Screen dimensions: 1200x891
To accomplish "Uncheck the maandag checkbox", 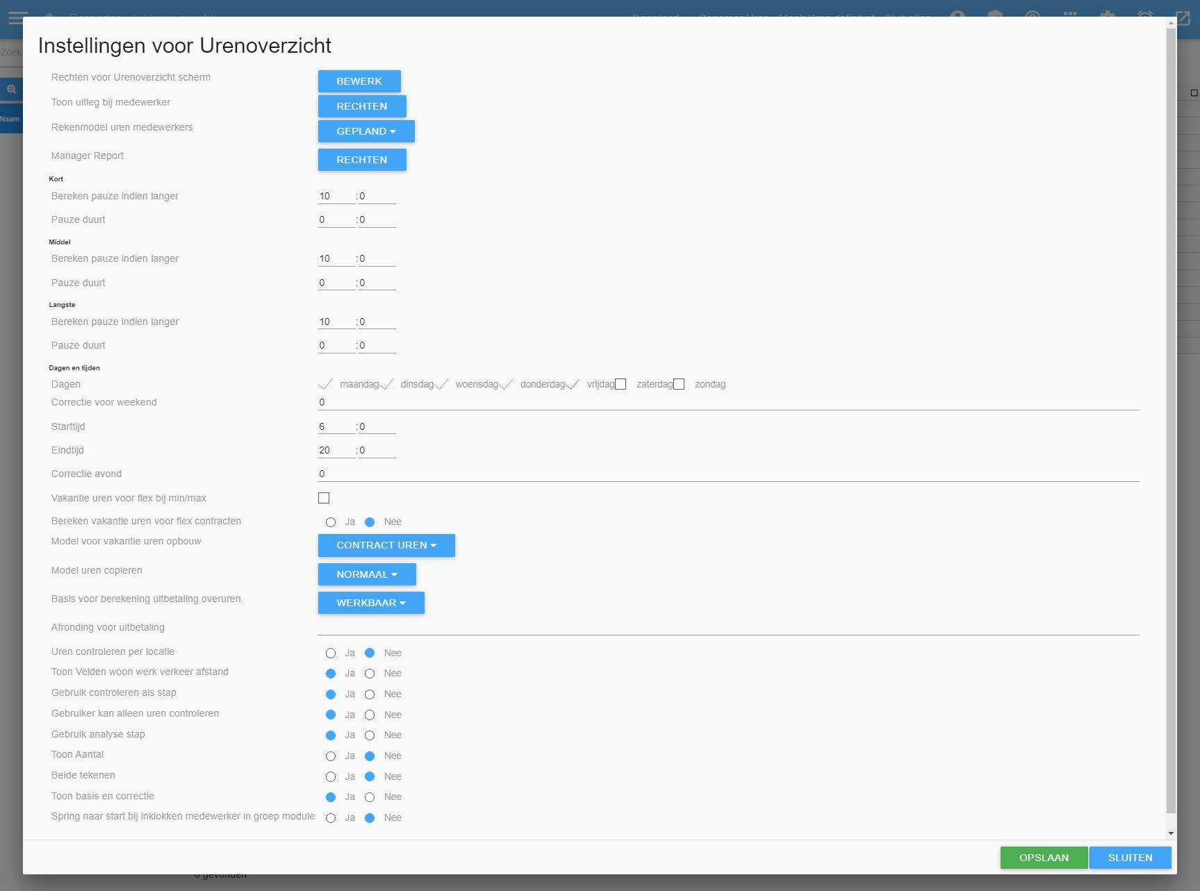I will click(x=325, y=385).
